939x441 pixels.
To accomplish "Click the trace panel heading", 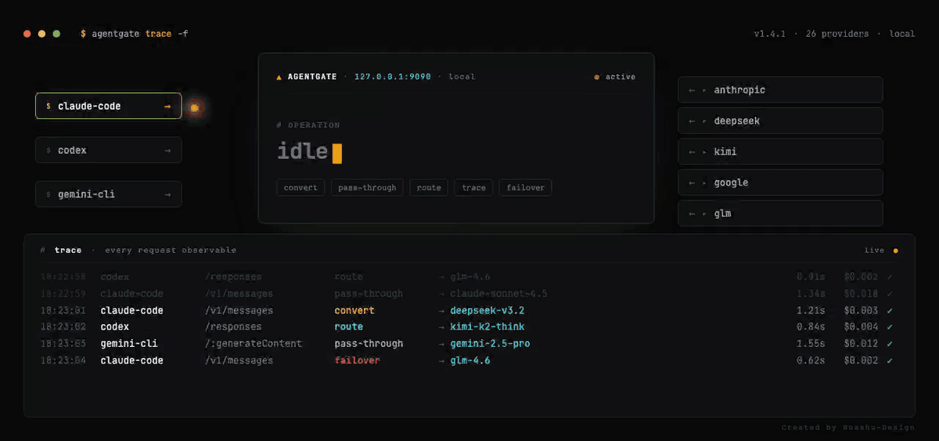I will coord(68,250).
